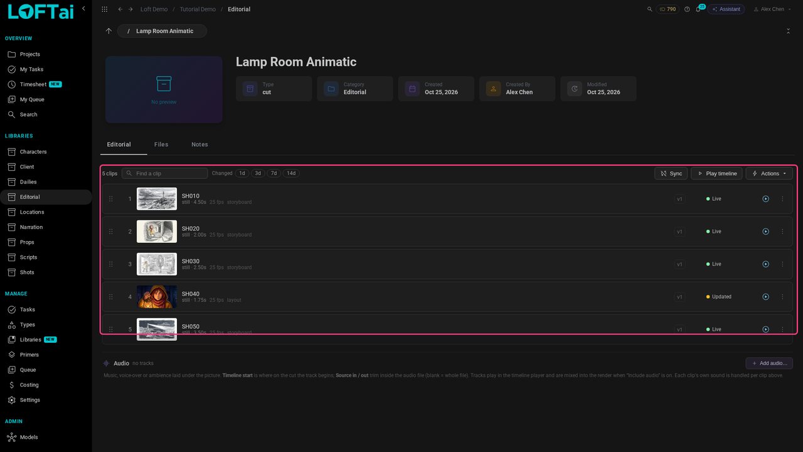Play the SH040 clip

coord(765,297)
